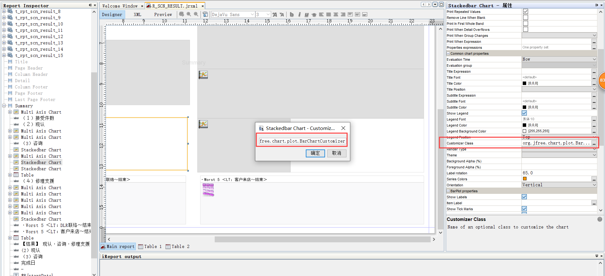Collapse the Summary band tree node

(4, 106)
